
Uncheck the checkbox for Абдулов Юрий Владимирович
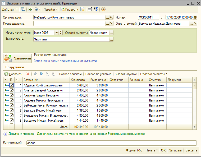[x=12, y=85]
